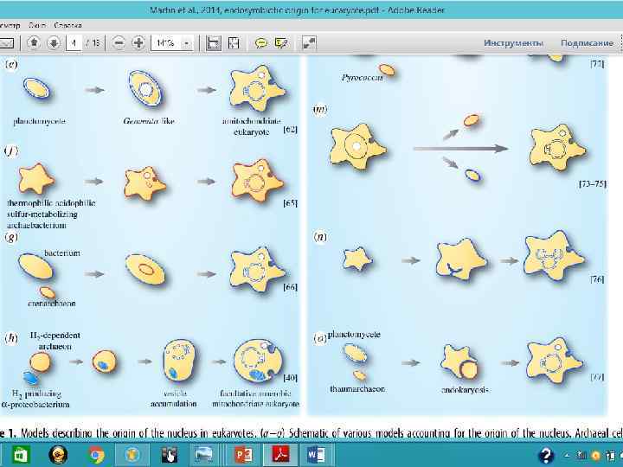The height and width of the screenshot is (467, 623).
Task: Click the "amitochondriate eukaryote" label
Action: click(251, 126)
